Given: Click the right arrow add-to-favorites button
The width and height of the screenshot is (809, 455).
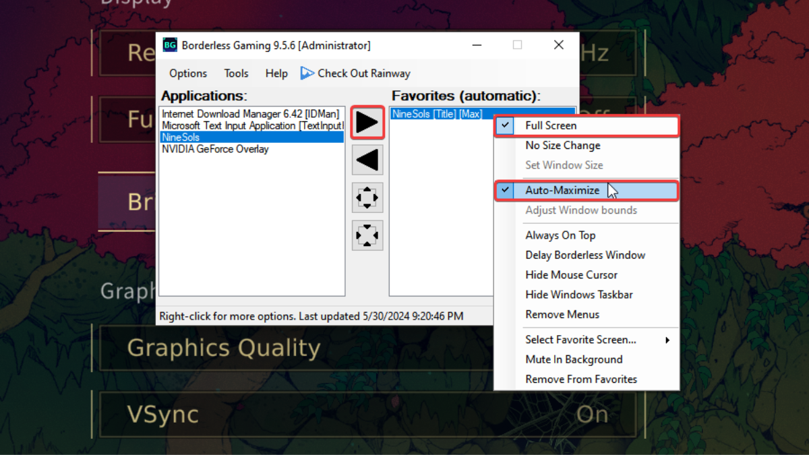Looking at the screenshot, I should 367,123.
